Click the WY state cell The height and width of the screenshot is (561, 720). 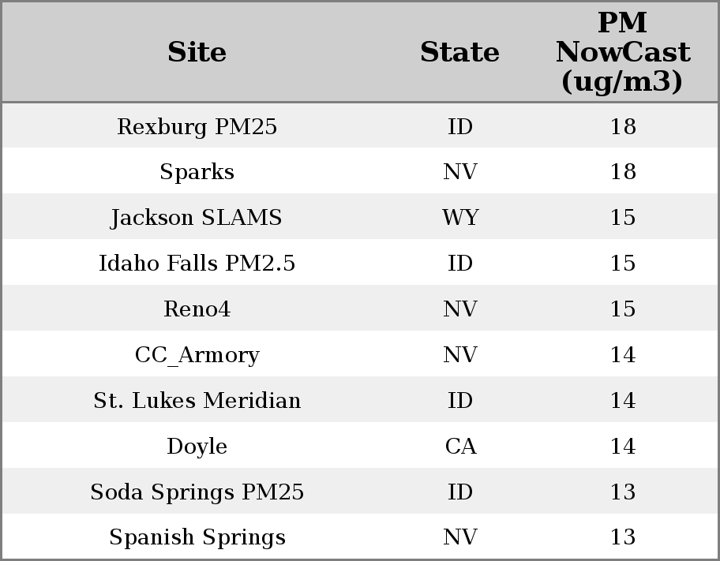point(460,218)
